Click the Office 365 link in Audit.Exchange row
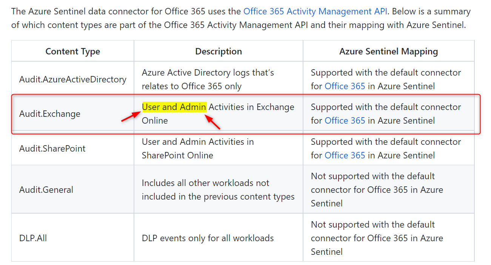The image size is (491, 265). point(345,121)
